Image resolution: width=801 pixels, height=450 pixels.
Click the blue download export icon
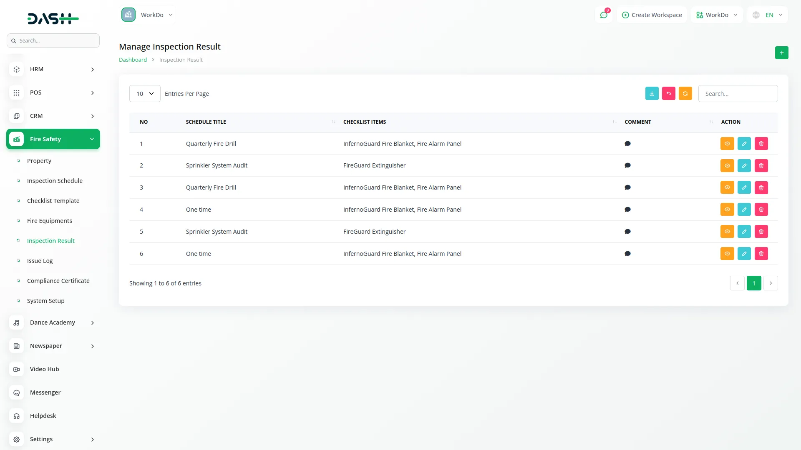tap(652, 94)
